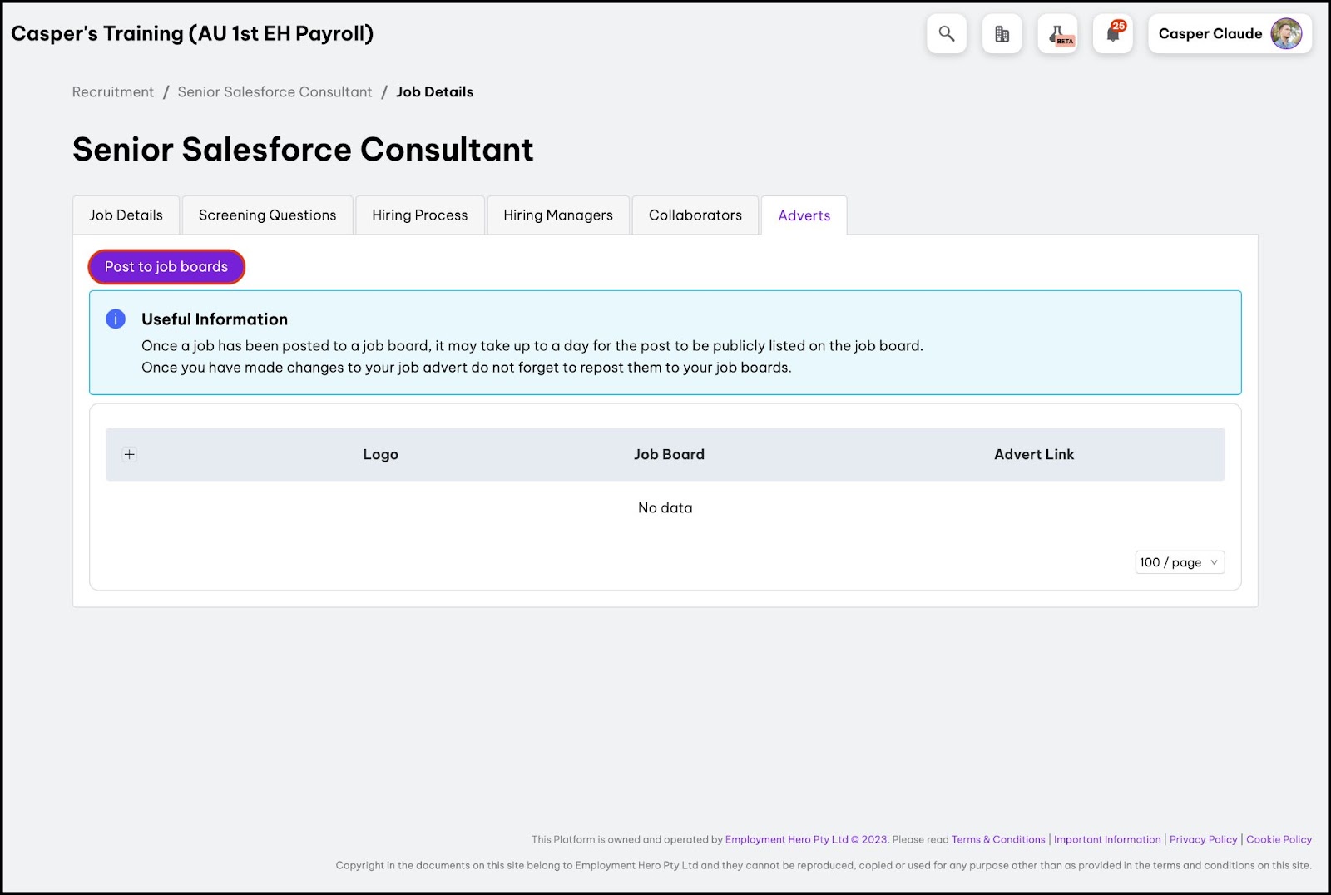Click Senior Salesforce Consultant breadcrumb
This screenshot has height=895, width=1331.
pos(275,92)
